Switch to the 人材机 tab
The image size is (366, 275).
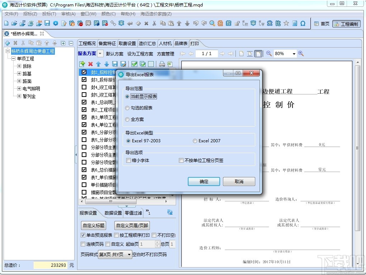165,44
